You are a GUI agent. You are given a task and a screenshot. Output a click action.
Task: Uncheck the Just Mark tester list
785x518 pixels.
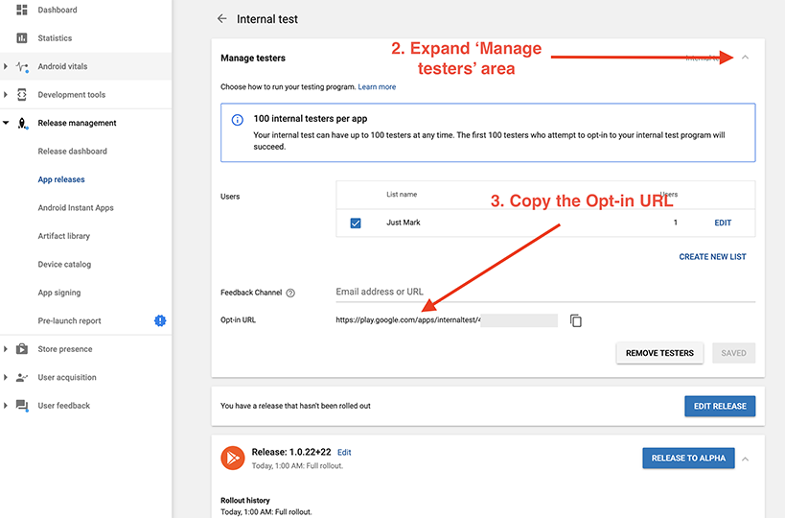[356, 223]
